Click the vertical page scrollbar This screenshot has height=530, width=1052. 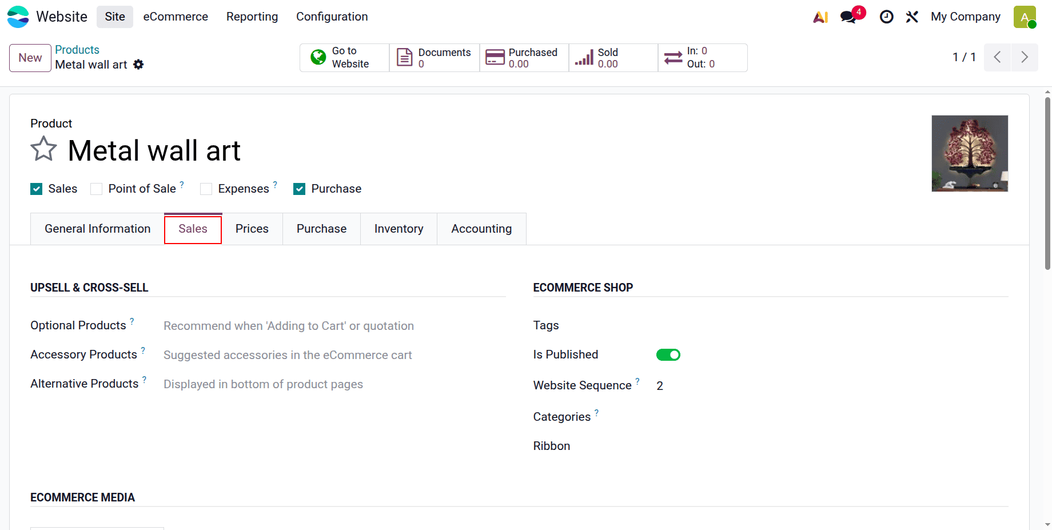pyautogui.click(x=1047, y=183)
